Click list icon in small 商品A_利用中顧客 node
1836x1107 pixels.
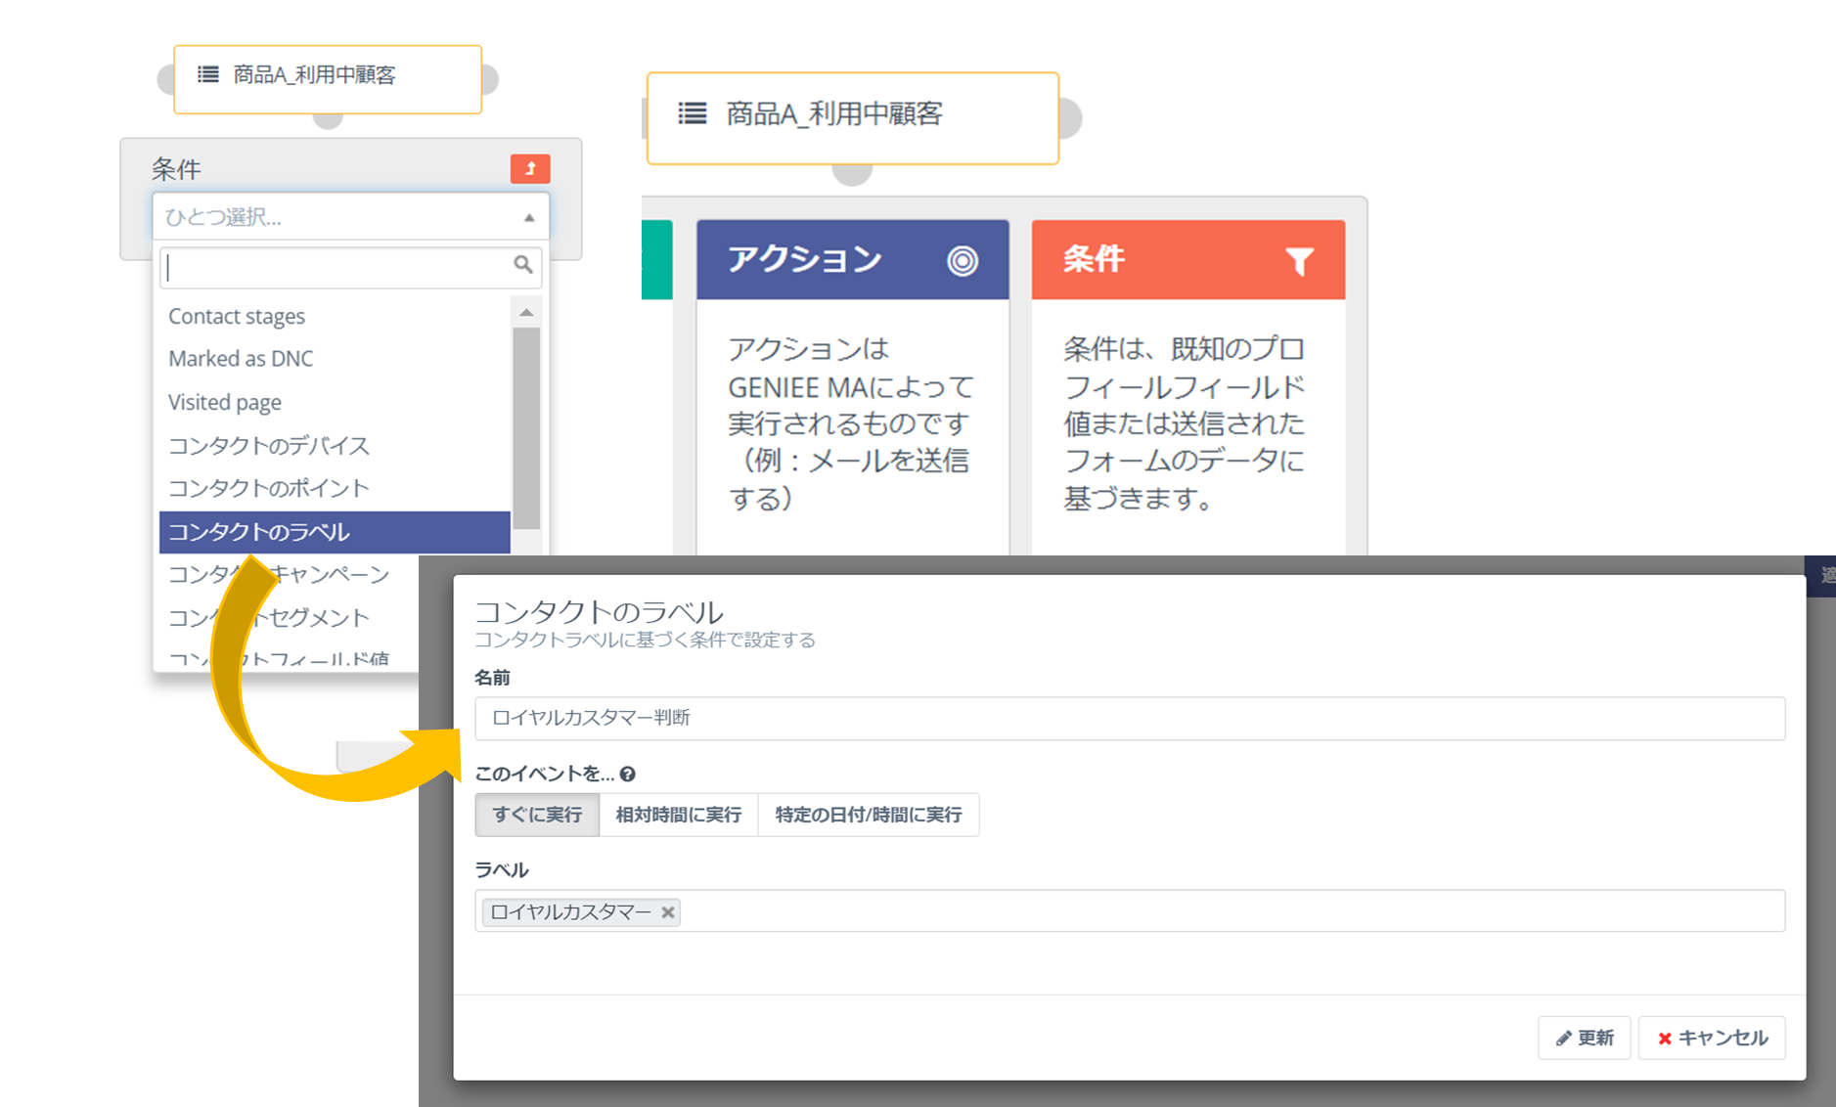click(x=208, y=74)
